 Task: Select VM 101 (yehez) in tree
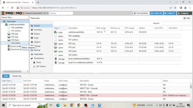(16, 31)
